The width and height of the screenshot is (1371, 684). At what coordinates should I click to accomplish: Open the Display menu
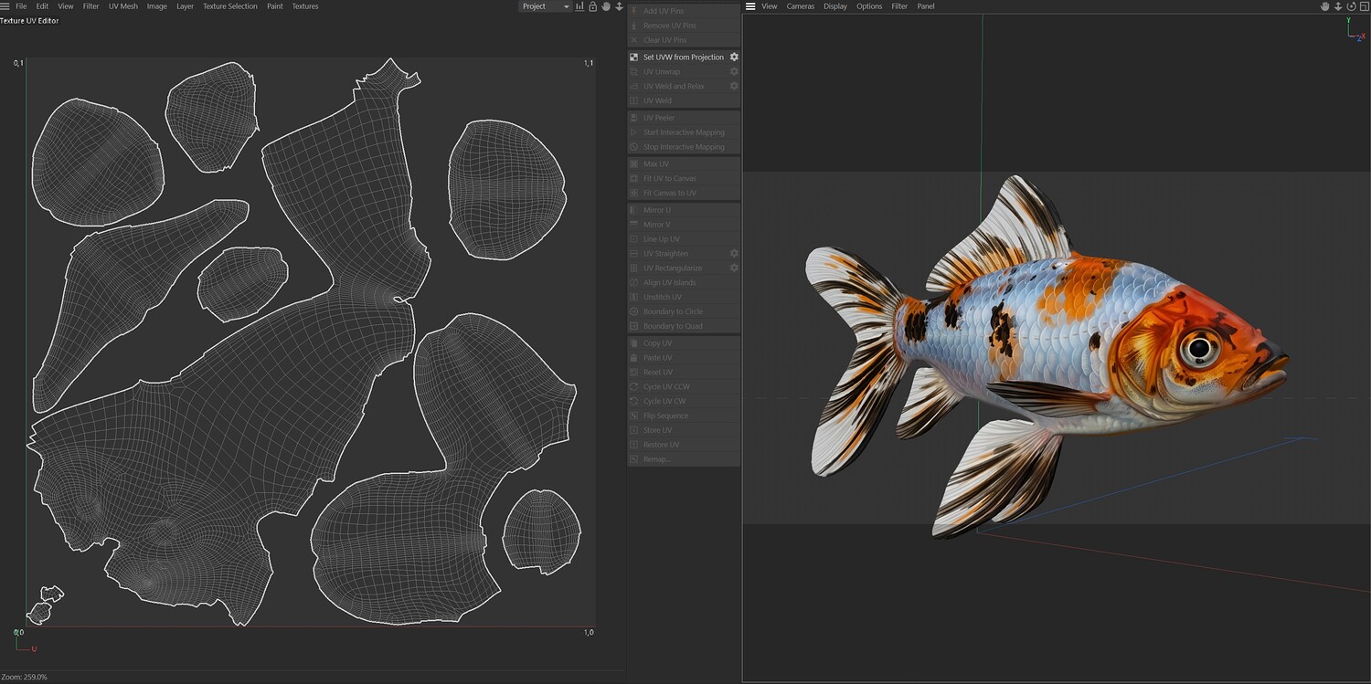pos(835,6)
